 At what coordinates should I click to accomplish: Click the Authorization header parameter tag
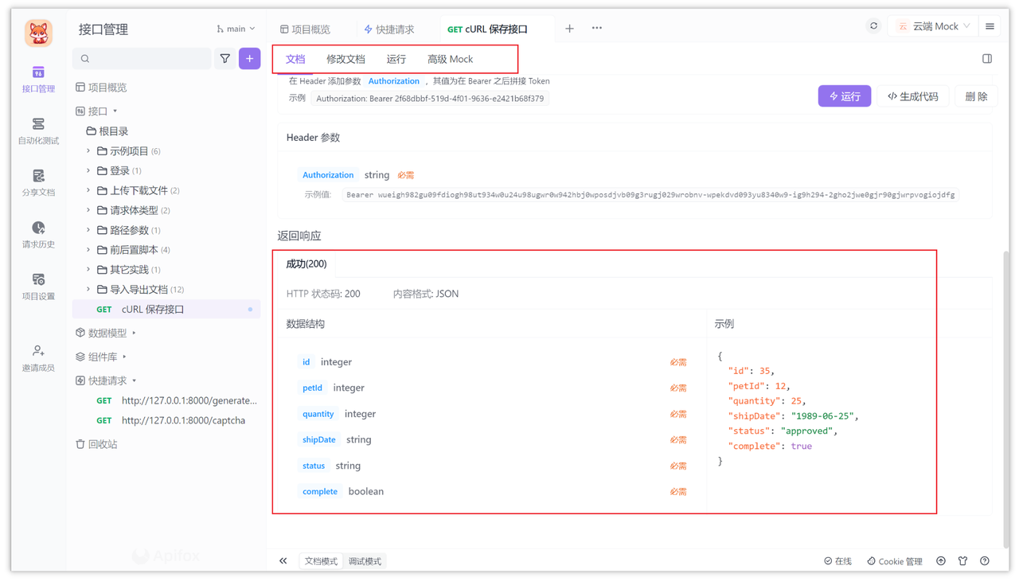coord(328,175)
